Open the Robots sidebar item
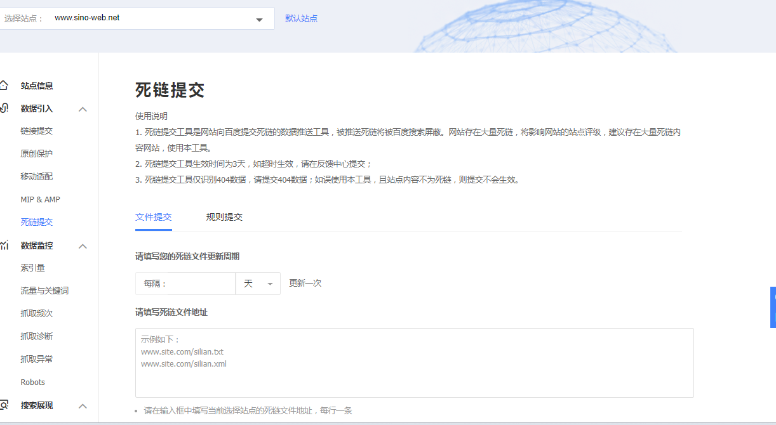Screen dimensions: 776x425 coord(33,382)
